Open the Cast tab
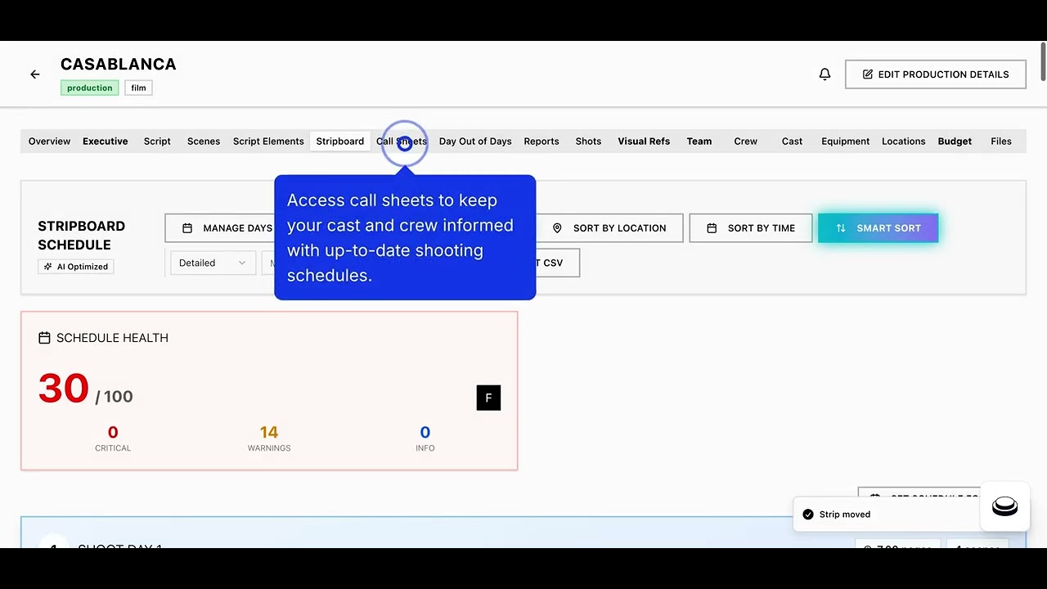This screenshot has height=589, width=1047. point(792,142)
